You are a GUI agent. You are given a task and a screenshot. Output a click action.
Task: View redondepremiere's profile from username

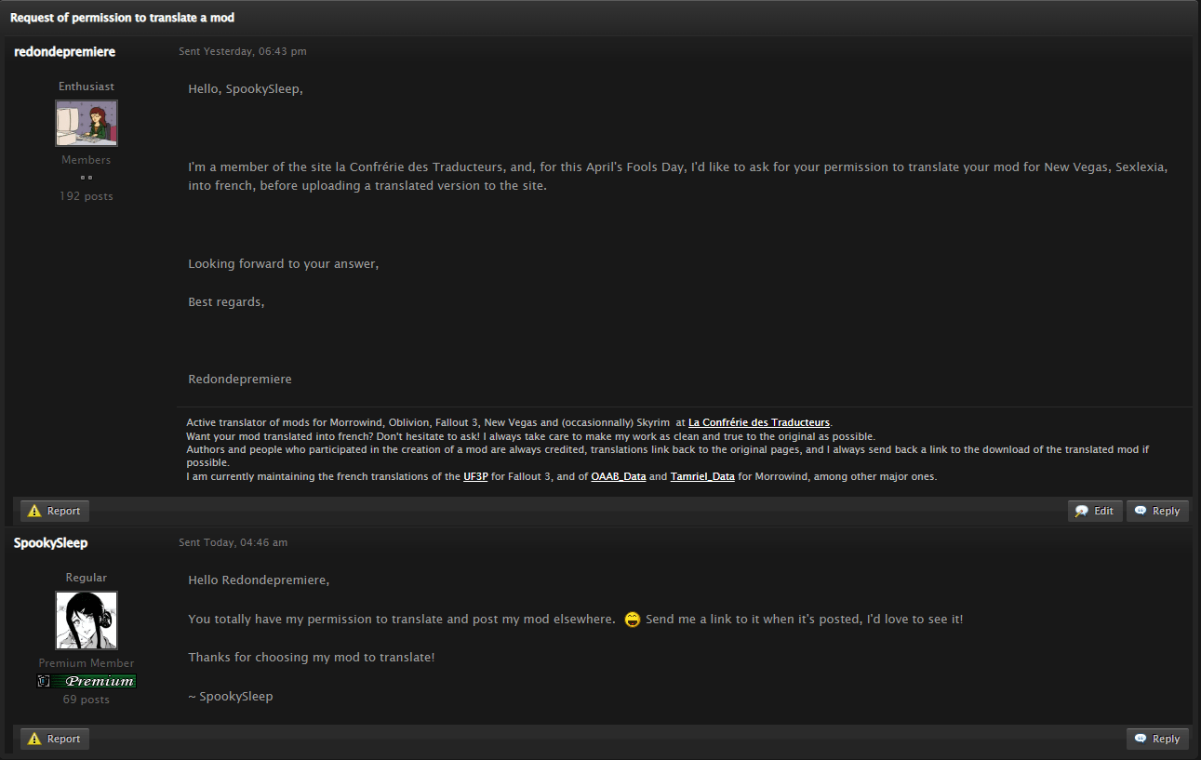pyautogui.click(x=65, y=52)
